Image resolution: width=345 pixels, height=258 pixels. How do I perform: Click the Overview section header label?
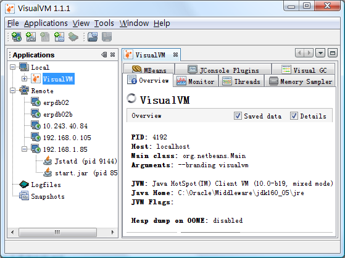[146, 115]
